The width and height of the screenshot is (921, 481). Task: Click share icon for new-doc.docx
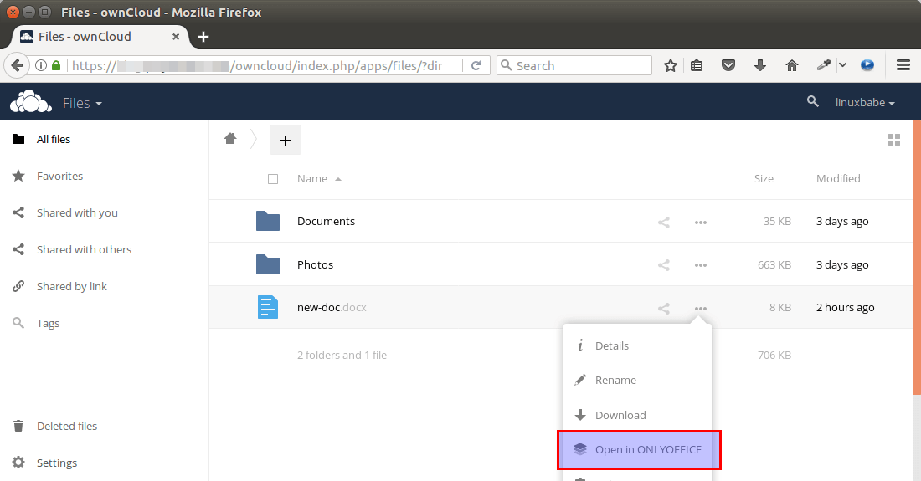[x=663, y=309]
